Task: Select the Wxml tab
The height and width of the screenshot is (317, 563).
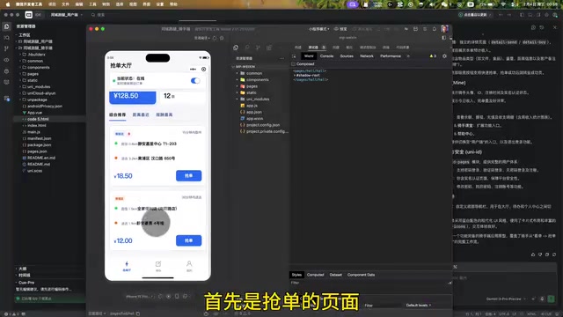Action: [x=309, y=56]
